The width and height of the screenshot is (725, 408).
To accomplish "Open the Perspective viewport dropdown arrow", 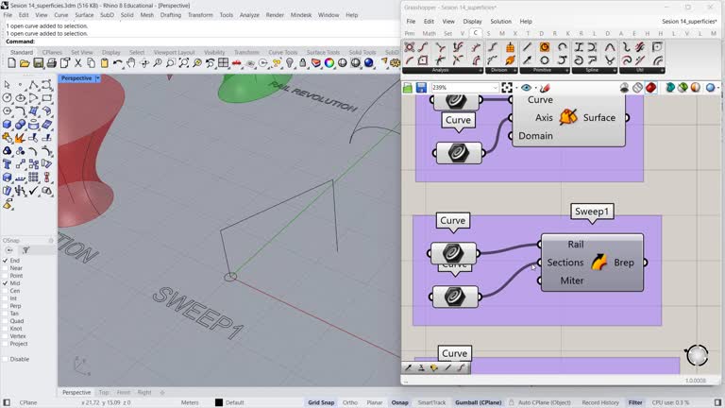I will pyautogui.click(x=97, y=78).
